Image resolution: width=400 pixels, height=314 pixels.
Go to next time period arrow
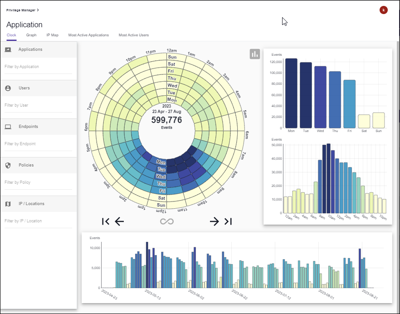[x=214, y=221]
